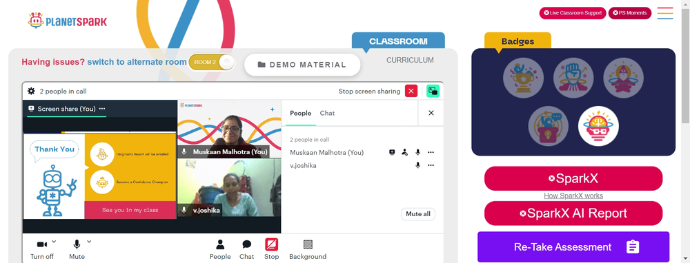690x263 pixels.
Task: Click Muskaan Malhotra's video tile
Action: tap(229, 129)
